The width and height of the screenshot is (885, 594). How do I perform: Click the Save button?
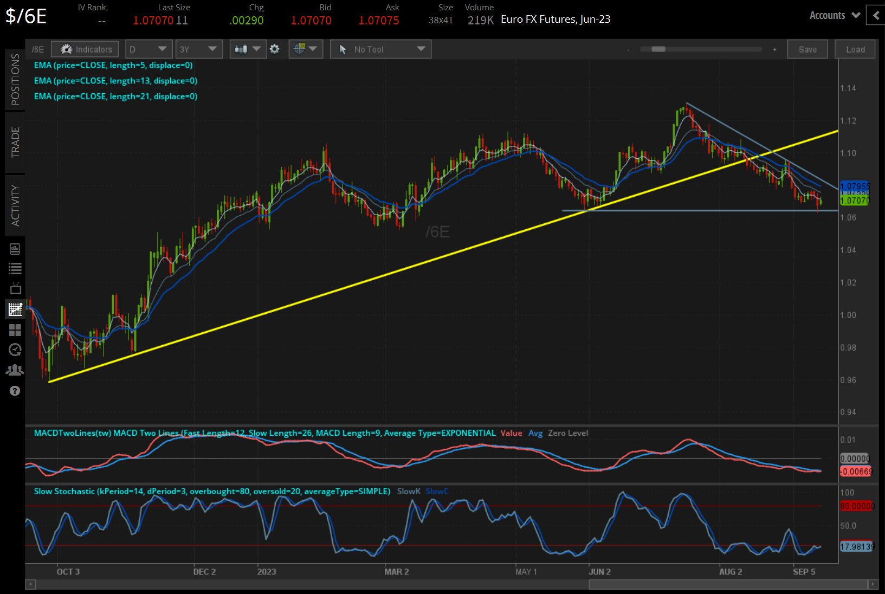click(807, 49)
